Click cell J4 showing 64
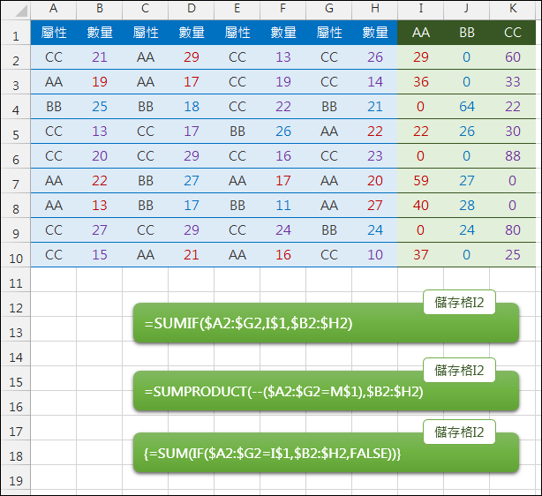This screenshot has width=542, height=496. [466, 107]
